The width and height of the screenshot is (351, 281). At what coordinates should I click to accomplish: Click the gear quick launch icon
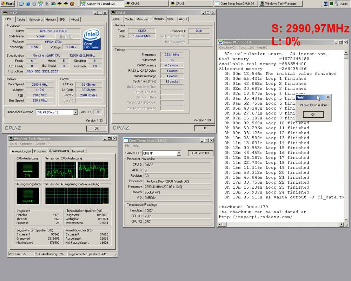point(34,4)
